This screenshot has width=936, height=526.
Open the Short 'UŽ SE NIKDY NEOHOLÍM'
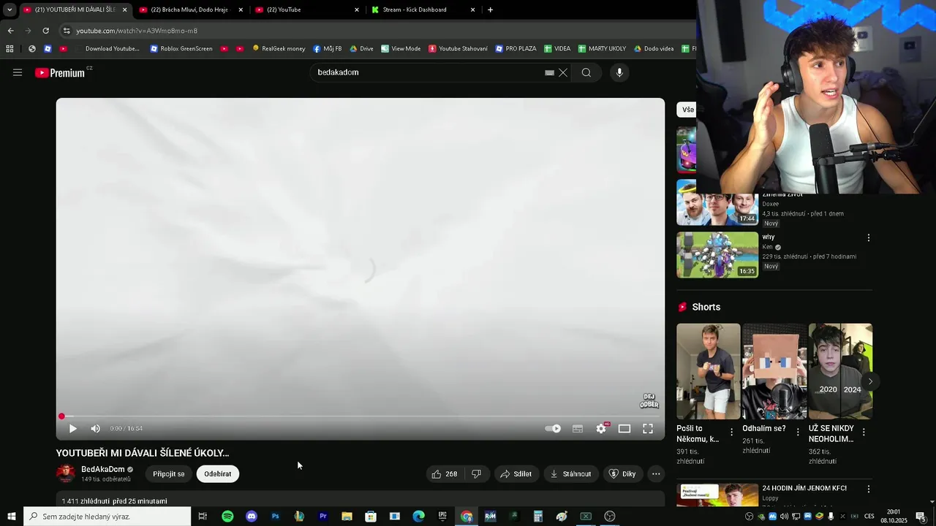(x=840, y=371)
